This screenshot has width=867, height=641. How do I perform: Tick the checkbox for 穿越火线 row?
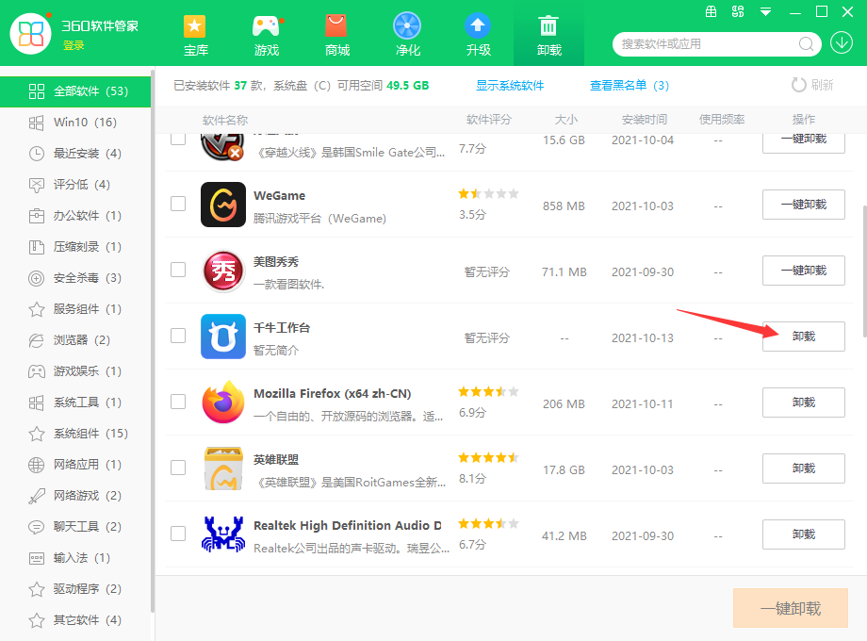pyautogui.click(x=178, y=139)
